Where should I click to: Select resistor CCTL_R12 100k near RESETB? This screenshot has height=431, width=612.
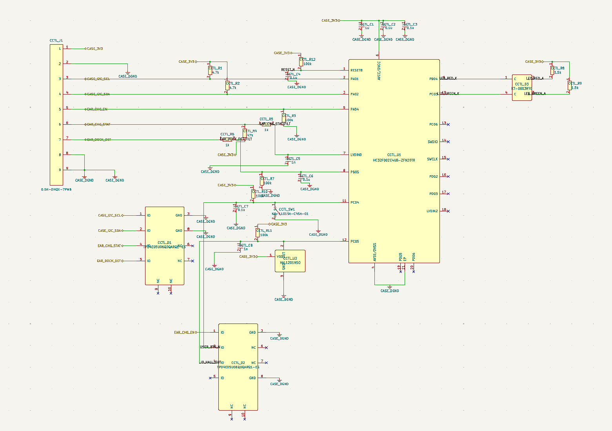click(301, 62)
